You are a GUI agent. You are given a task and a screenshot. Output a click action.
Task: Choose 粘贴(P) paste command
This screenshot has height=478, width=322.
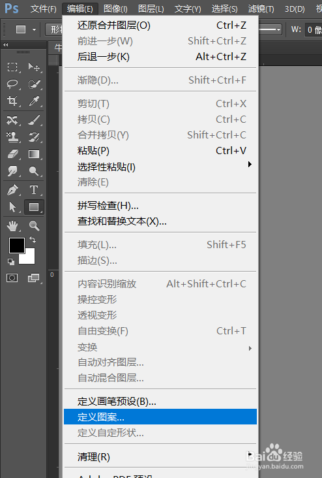(x=160, y=151)
